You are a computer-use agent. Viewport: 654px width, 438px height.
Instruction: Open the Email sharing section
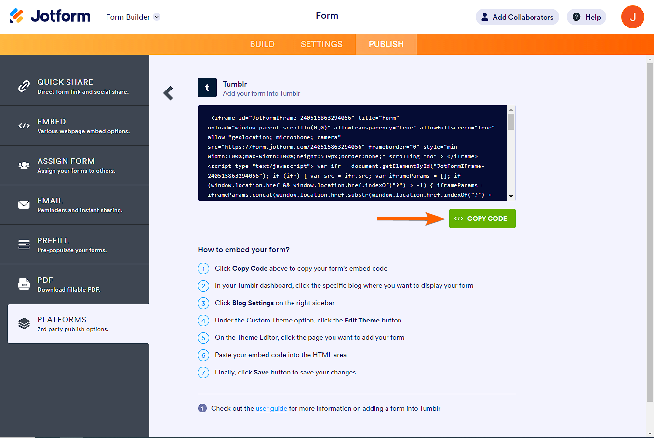coord(75,205)
